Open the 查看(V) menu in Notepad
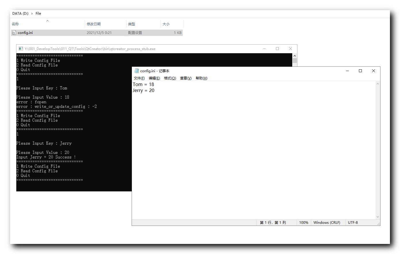Viewport: 400px width, 254px height. 186,78
